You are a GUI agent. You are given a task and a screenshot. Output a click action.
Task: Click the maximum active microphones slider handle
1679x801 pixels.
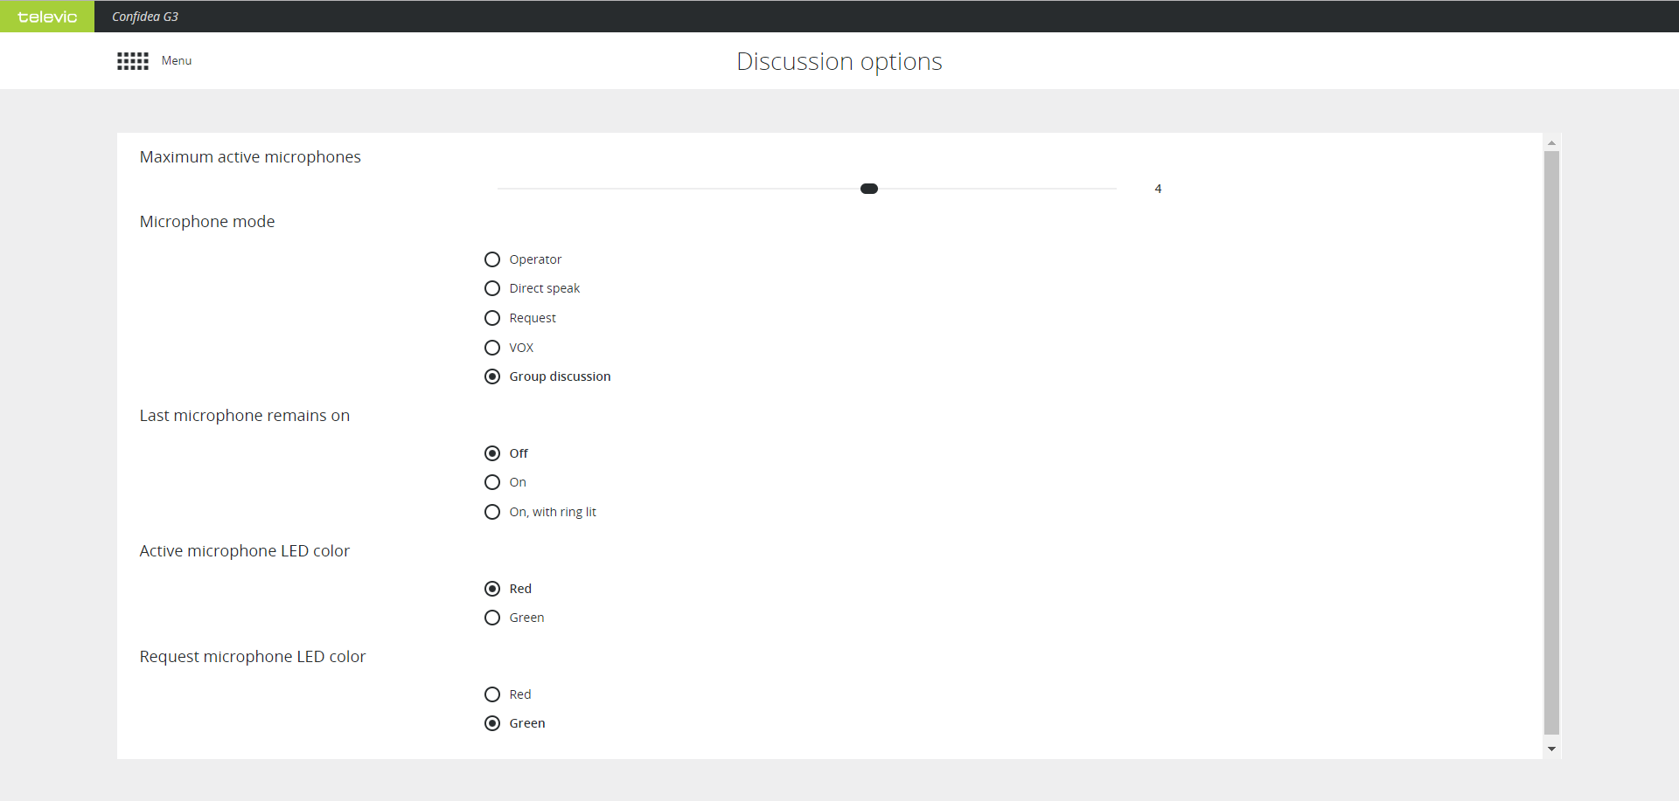click(869, 189)
